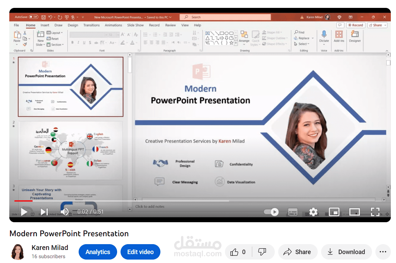Click the PowerPoint Save icon
The image size is (396, 263).
pyautogui.click(x=43, y=17)
